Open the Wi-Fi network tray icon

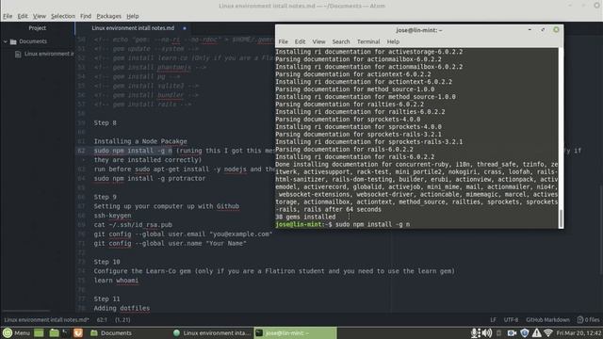pyautogui.click(x=548, y=332)
